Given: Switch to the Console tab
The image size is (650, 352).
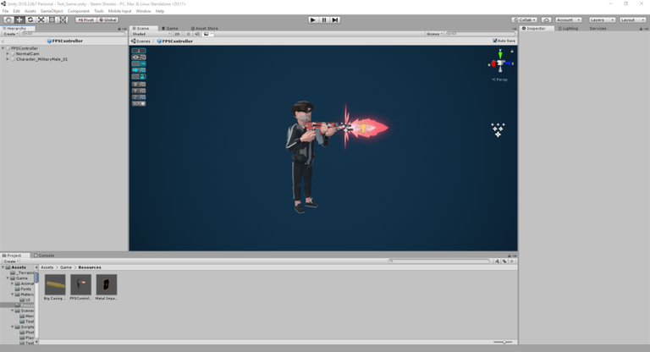Looking at the screenshot, I should [x=44, y=256].
